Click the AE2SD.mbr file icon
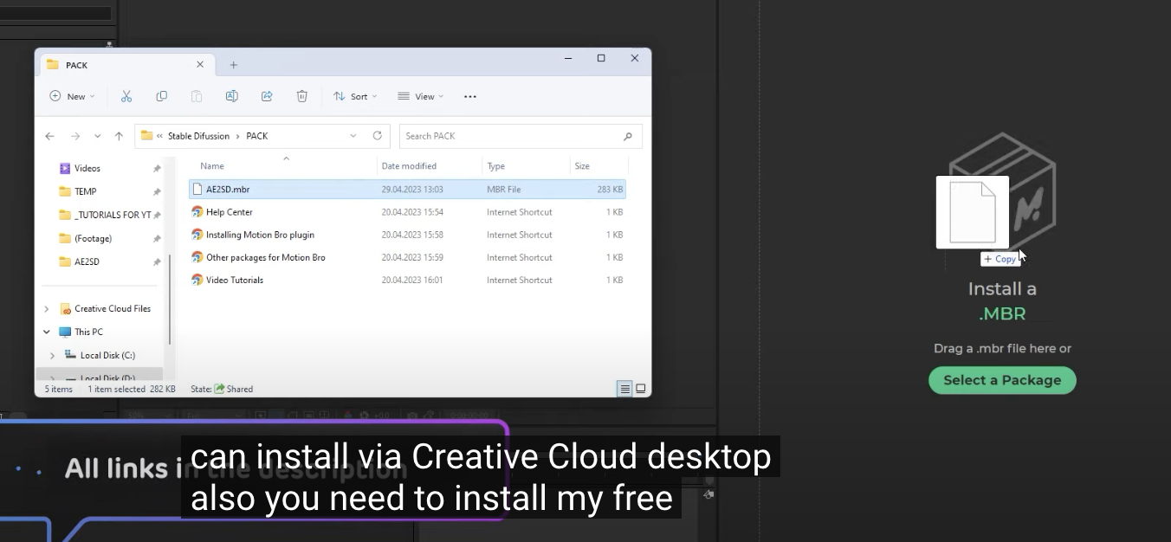Image resolution: width=1171 pixels, height=542 pixels. (x=197, y=189)
